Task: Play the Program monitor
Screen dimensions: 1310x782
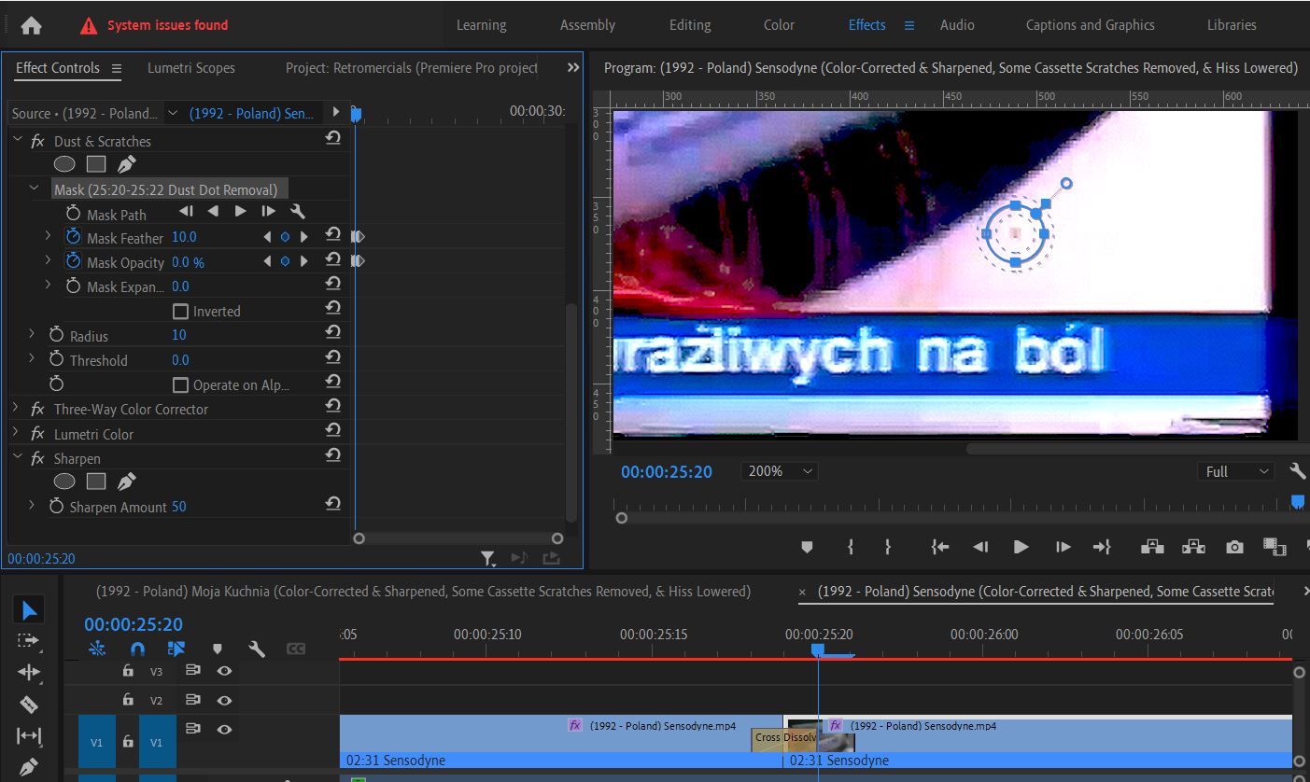Action: click(1021, 547)
